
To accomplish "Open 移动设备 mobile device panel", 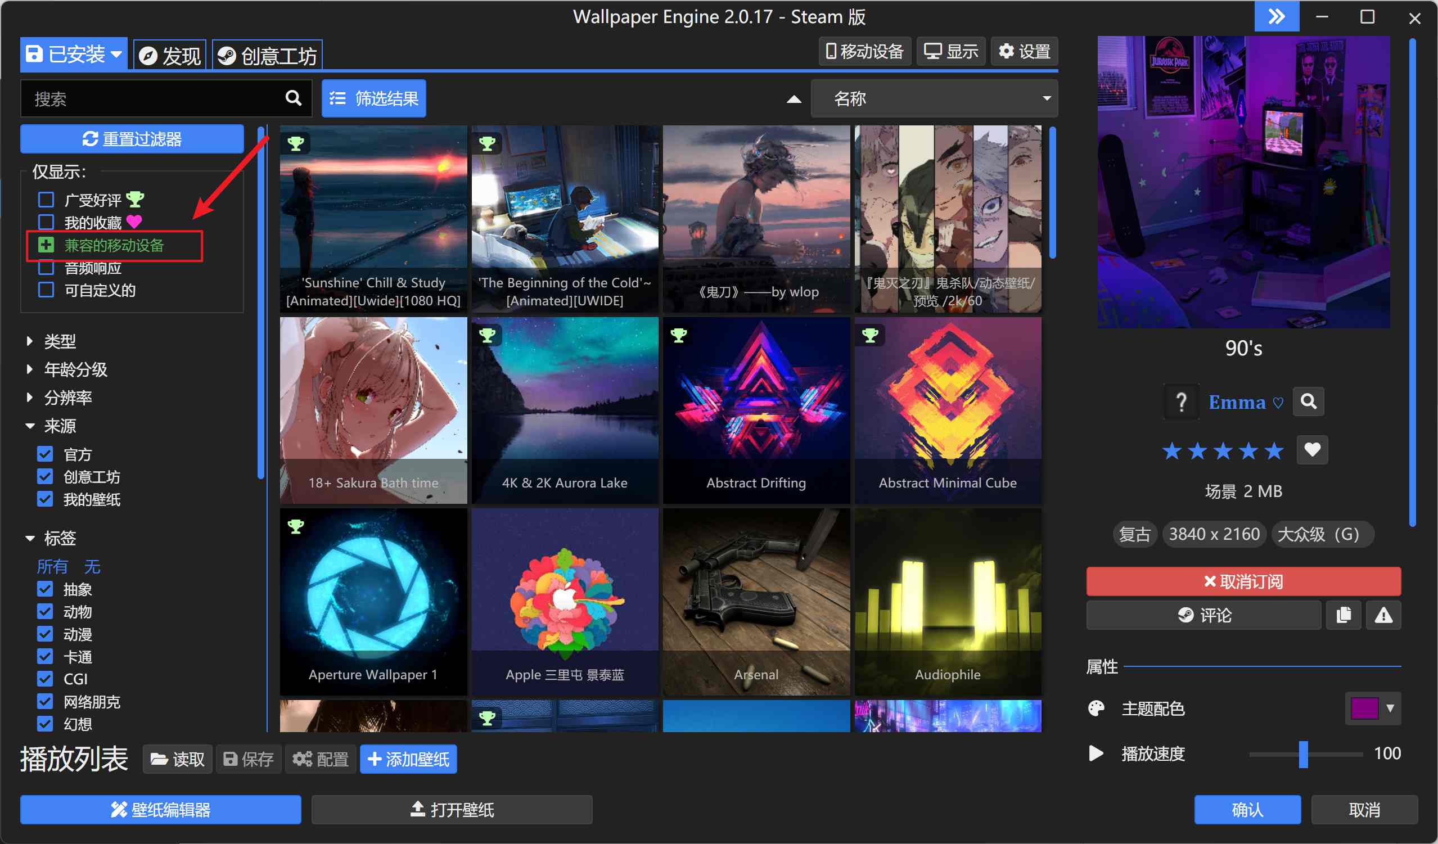I will tap(864, 51).
